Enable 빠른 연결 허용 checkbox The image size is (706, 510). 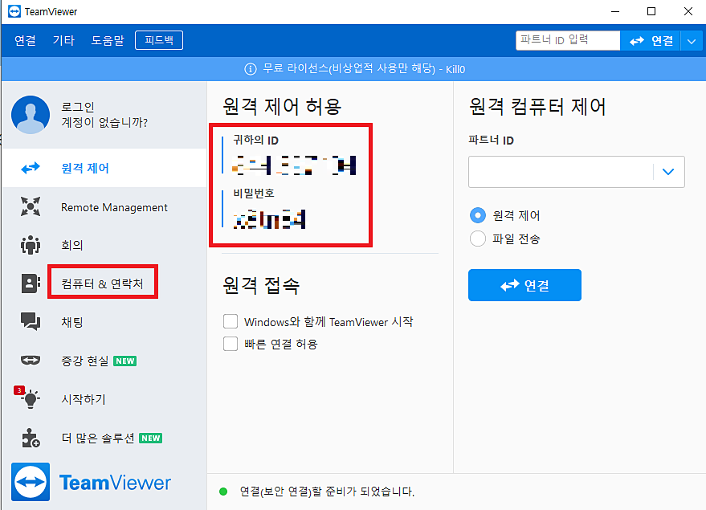pyautogui.click(x=231, y=344)
